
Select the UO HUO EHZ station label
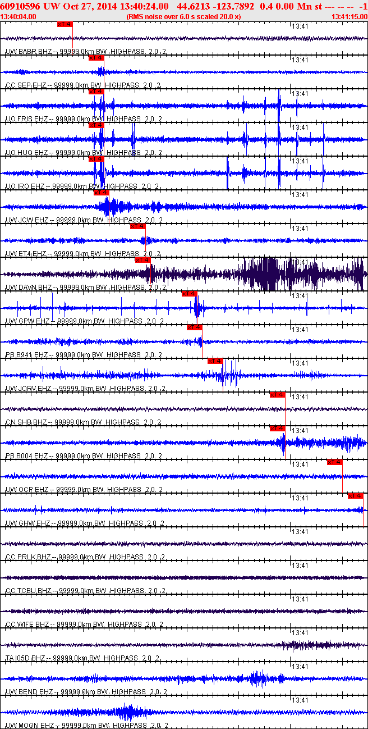tap(83, 153)
